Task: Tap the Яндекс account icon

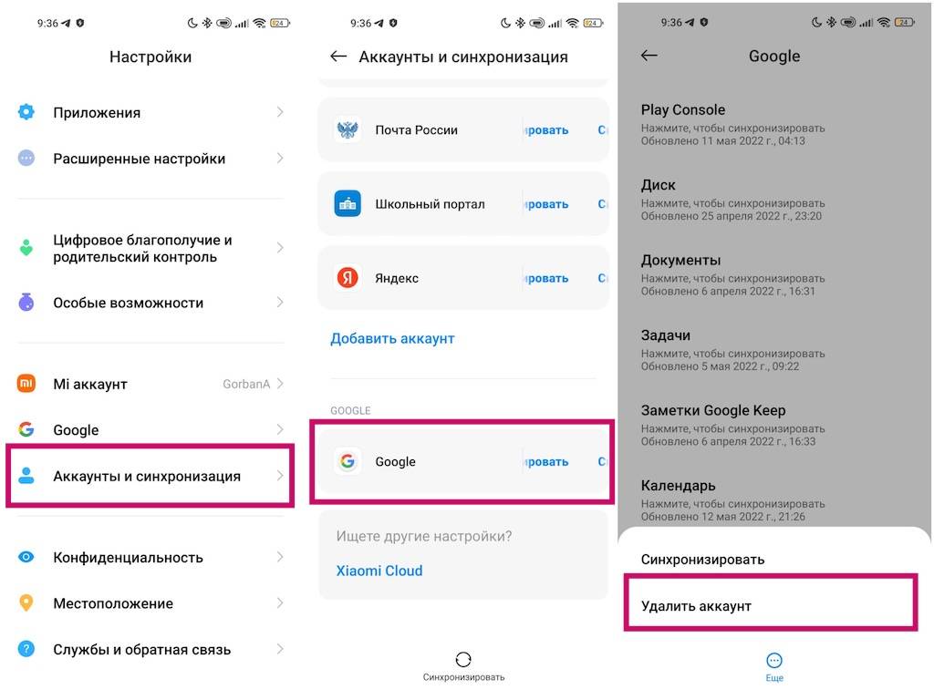Action: point(348,278)
